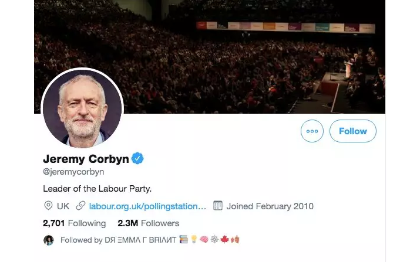Click the Joined February 2010 text
The height and width of the screenshot is (262, 400).
270,206
